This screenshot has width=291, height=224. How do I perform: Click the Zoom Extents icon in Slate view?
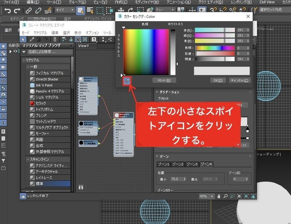239,196
